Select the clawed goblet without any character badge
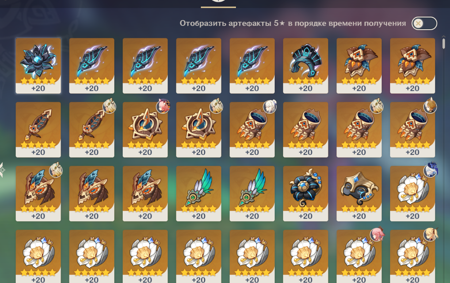Viewport: 450px width, 283px height. pos(305,129)
